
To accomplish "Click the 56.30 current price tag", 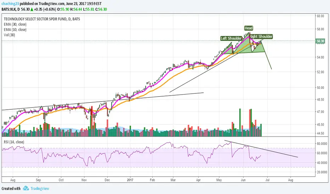I will 320,41.
